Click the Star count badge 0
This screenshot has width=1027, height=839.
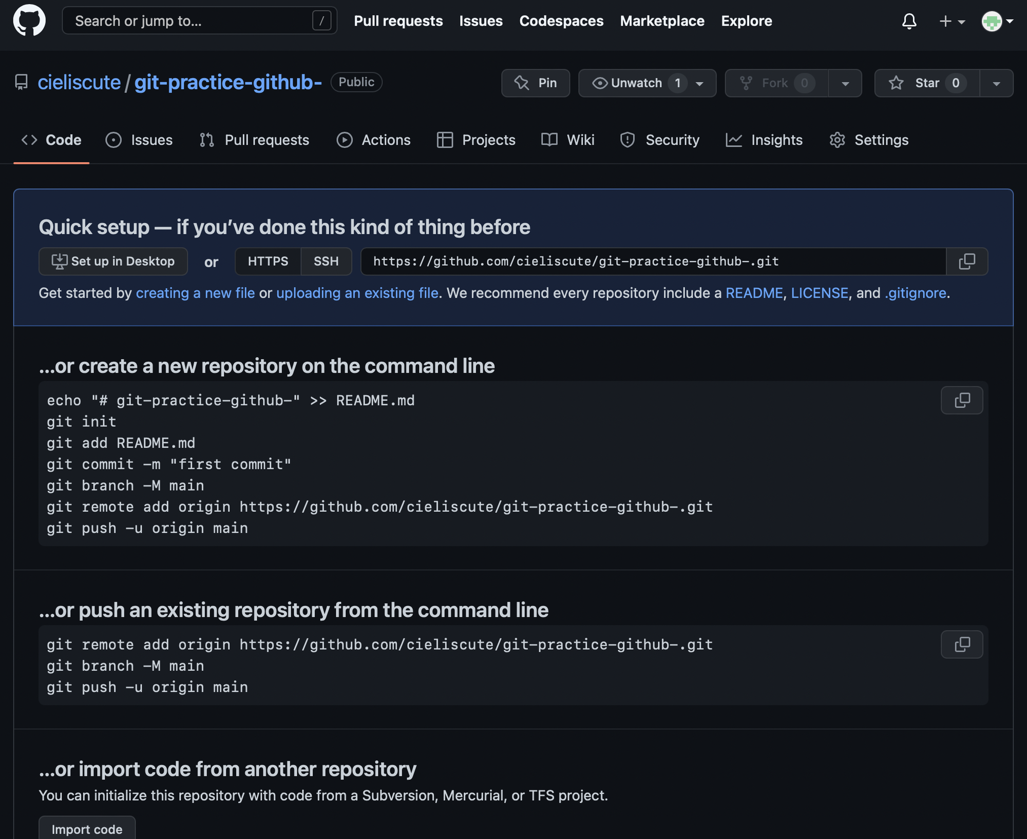(x=955, y=83)
